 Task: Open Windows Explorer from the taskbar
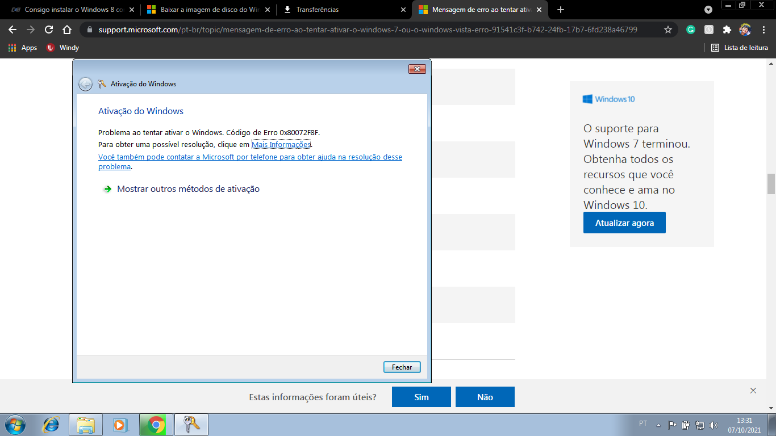click(86, 425)
